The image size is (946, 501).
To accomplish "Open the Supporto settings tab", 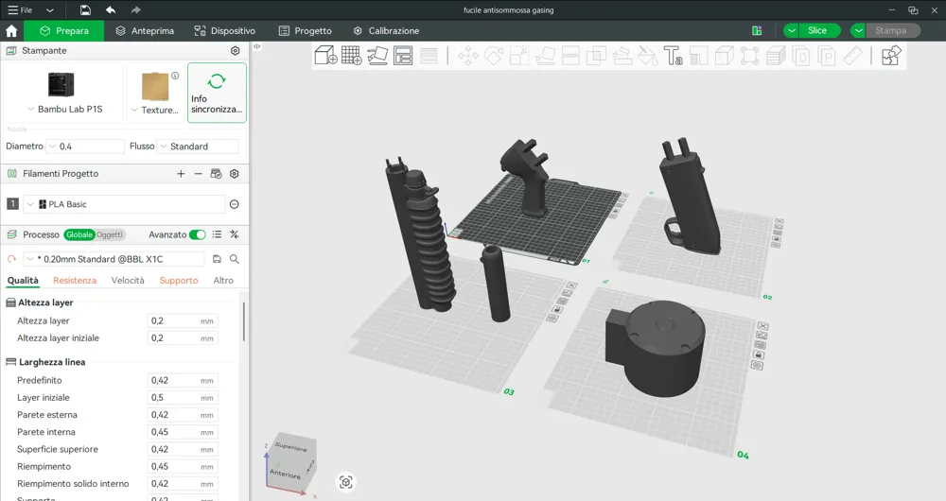I will 179,281.
